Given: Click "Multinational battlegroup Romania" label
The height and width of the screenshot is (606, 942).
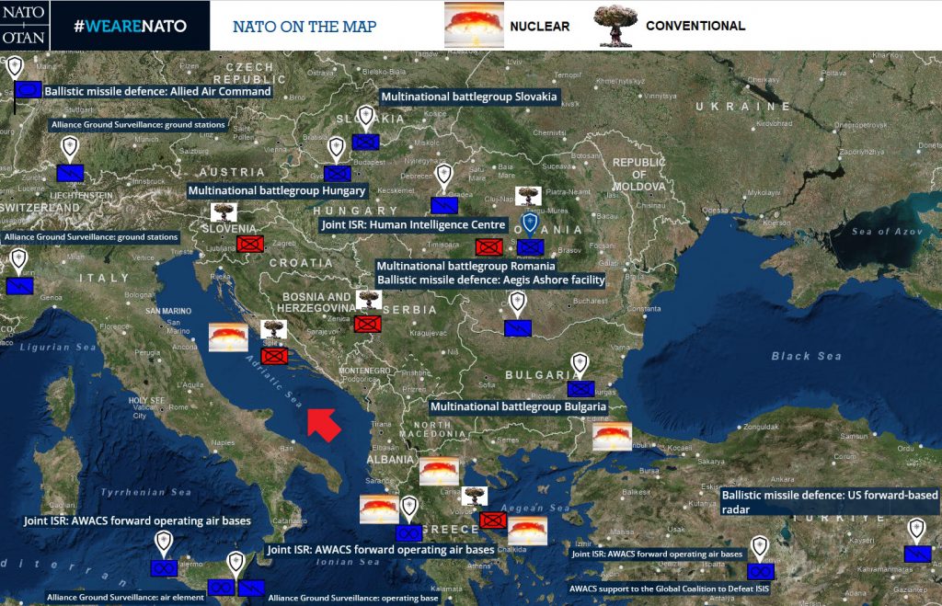Looking at the screenshot, I should pos(465,266).
